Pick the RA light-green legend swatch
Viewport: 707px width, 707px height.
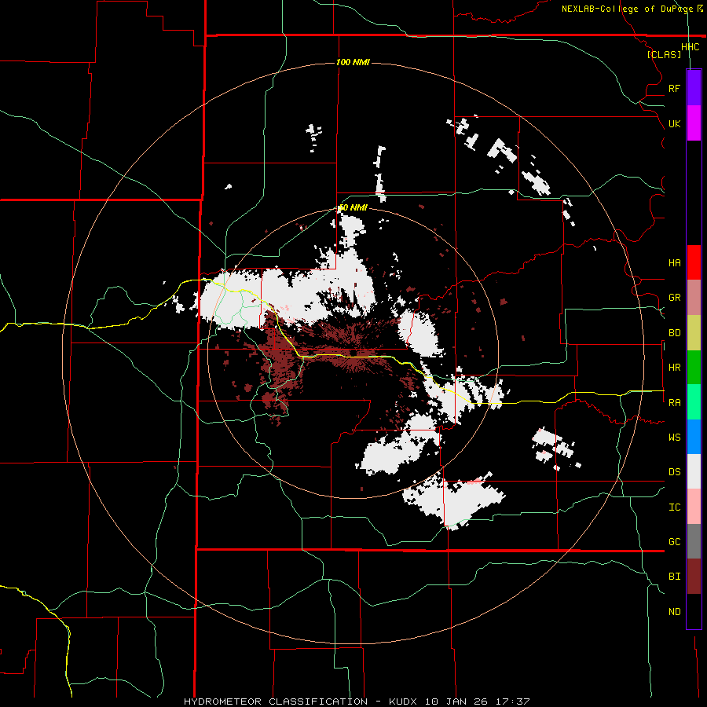694,401
